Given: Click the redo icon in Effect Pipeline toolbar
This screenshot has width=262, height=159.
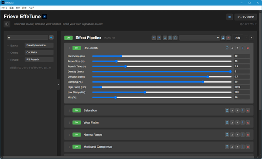Looking at the screenshot, I should point(159,38).
